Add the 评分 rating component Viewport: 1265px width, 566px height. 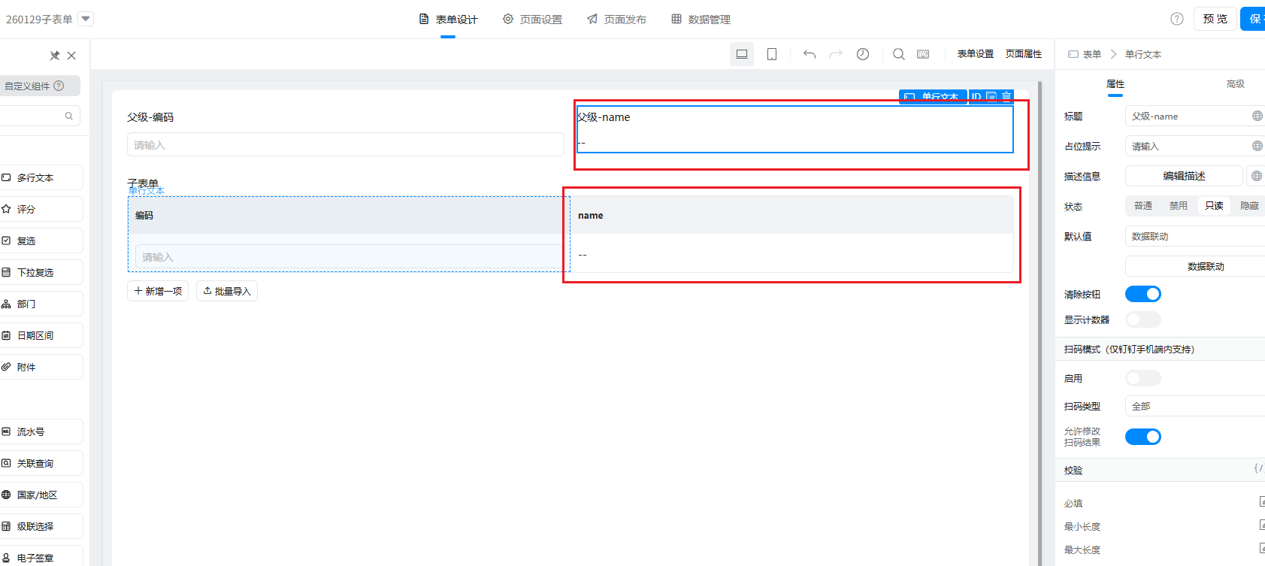click(x=39, y=210)
